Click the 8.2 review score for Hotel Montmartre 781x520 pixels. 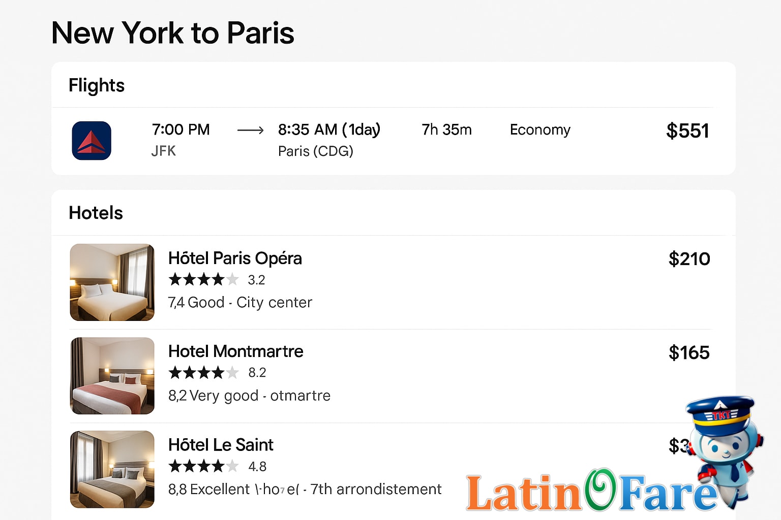tap(257, 372)
